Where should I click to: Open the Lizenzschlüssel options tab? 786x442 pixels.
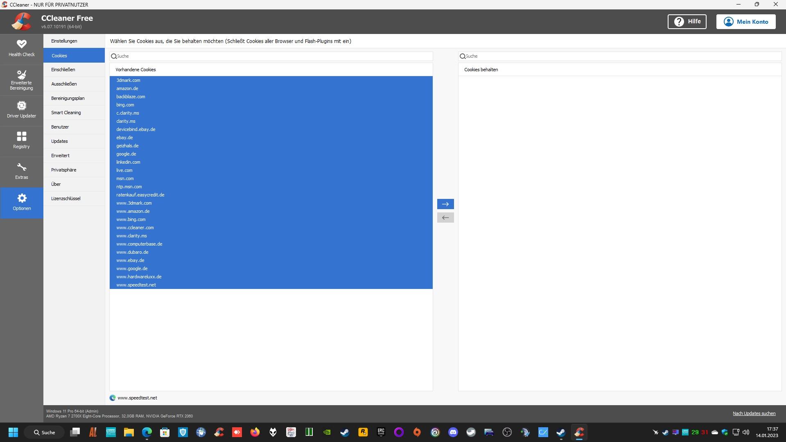74,198
